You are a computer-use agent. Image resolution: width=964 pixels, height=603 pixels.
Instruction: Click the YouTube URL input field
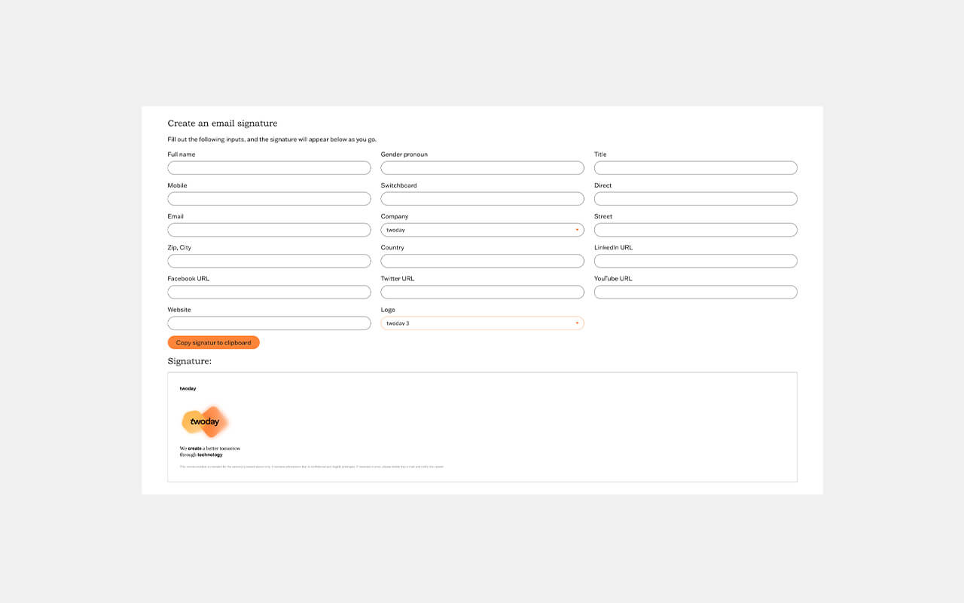(695, 292)
